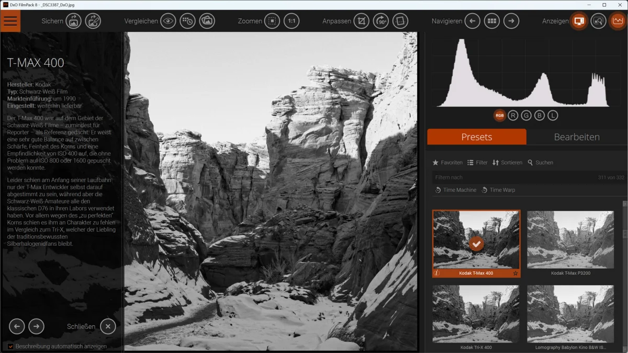628x353 pixels.
Task: Navigate to the next image
Action: (511, 21)
